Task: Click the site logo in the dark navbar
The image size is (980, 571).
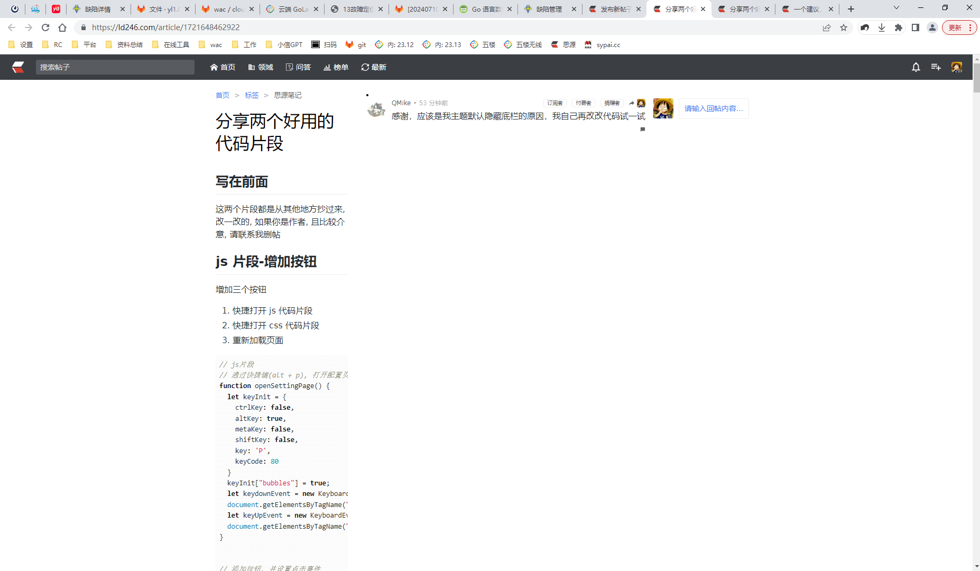Action: click(x=18, y=67)
